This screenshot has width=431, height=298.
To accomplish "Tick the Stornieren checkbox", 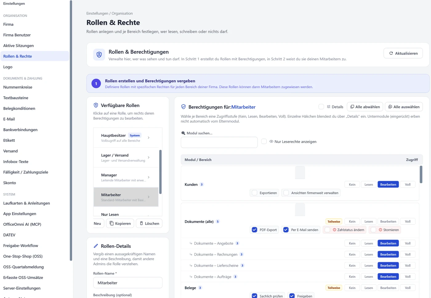I will 373,230.
